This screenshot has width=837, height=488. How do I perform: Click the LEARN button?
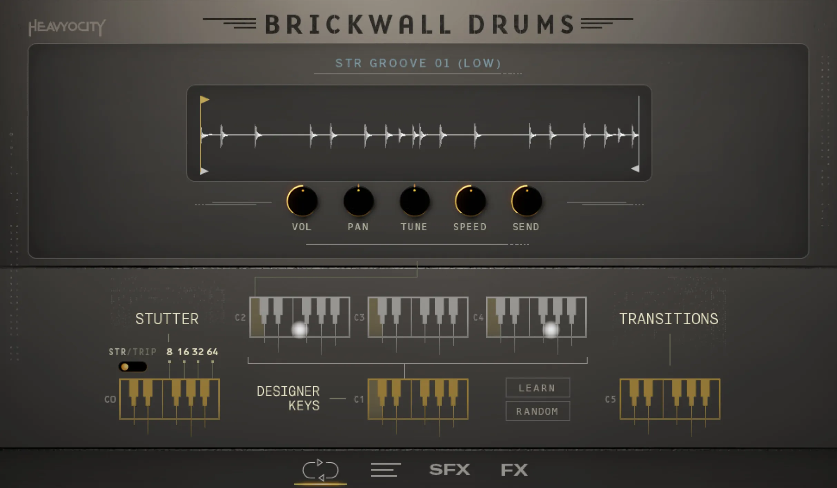(x=538, y=388)
